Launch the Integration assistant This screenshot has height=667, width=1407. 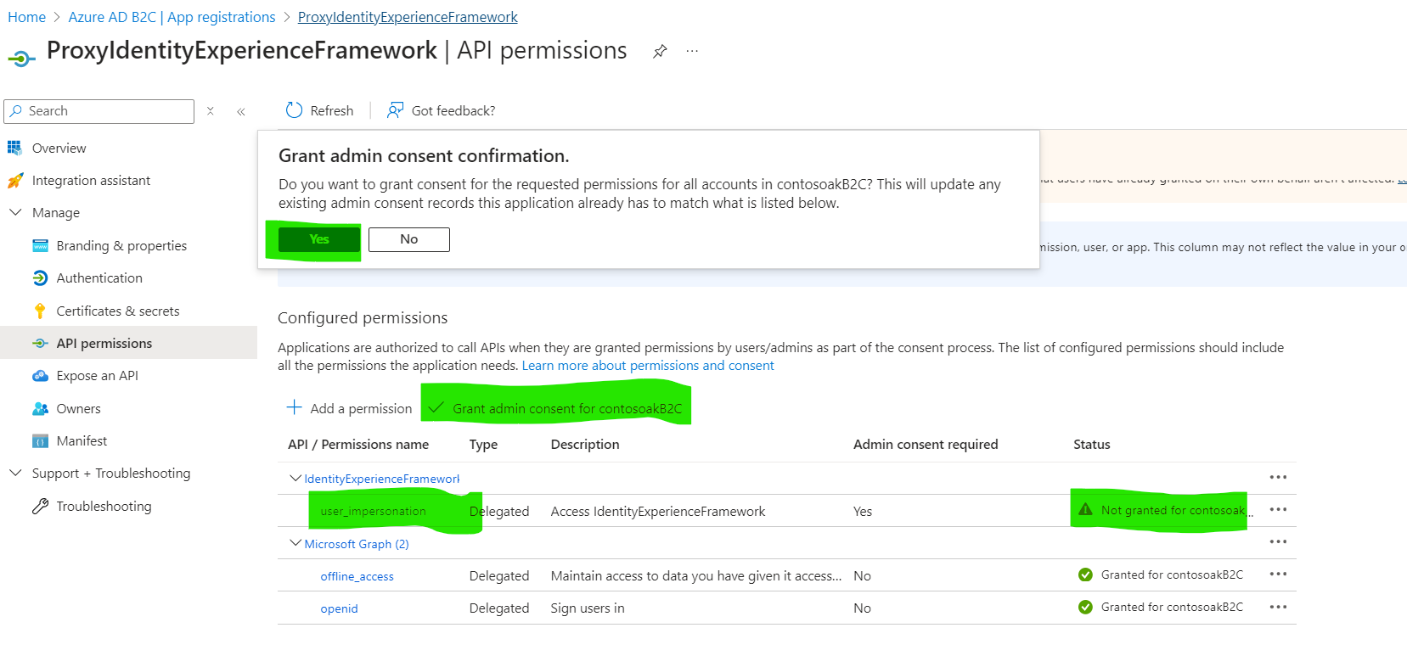92,180
